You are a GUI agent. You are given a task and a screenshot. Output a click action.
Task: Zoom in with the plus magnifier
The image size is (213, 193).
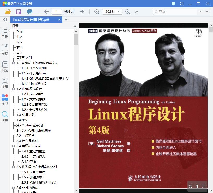(x=127, y=12)
